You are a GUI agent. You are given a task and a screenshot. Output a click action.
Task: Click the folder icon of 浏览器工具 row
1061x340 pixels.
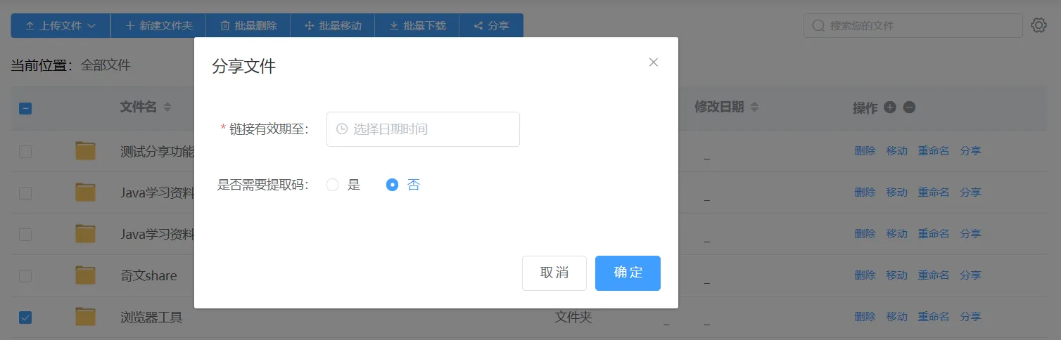(x=85, y=317)
